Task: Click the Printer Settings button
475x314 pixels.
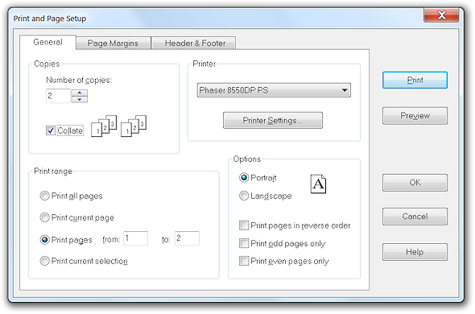Action: (273, 121)
